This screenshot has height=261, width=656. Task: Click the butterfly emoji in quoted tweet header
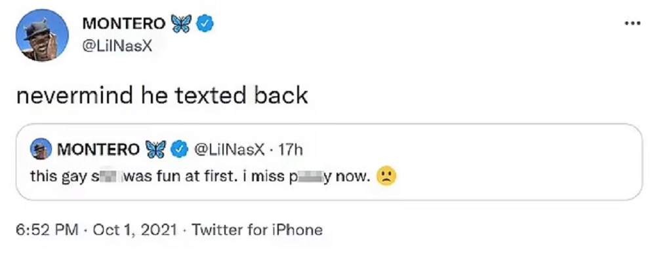(155, 149)
